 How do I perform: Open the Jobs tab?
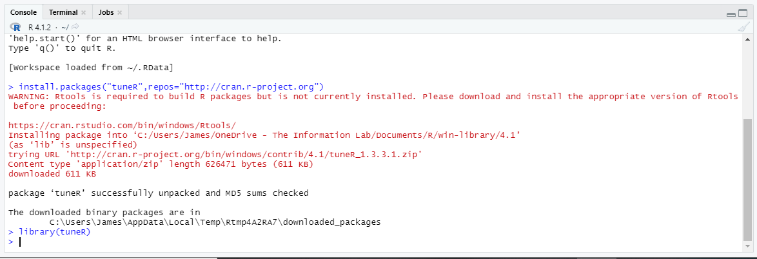coord(105,13)
